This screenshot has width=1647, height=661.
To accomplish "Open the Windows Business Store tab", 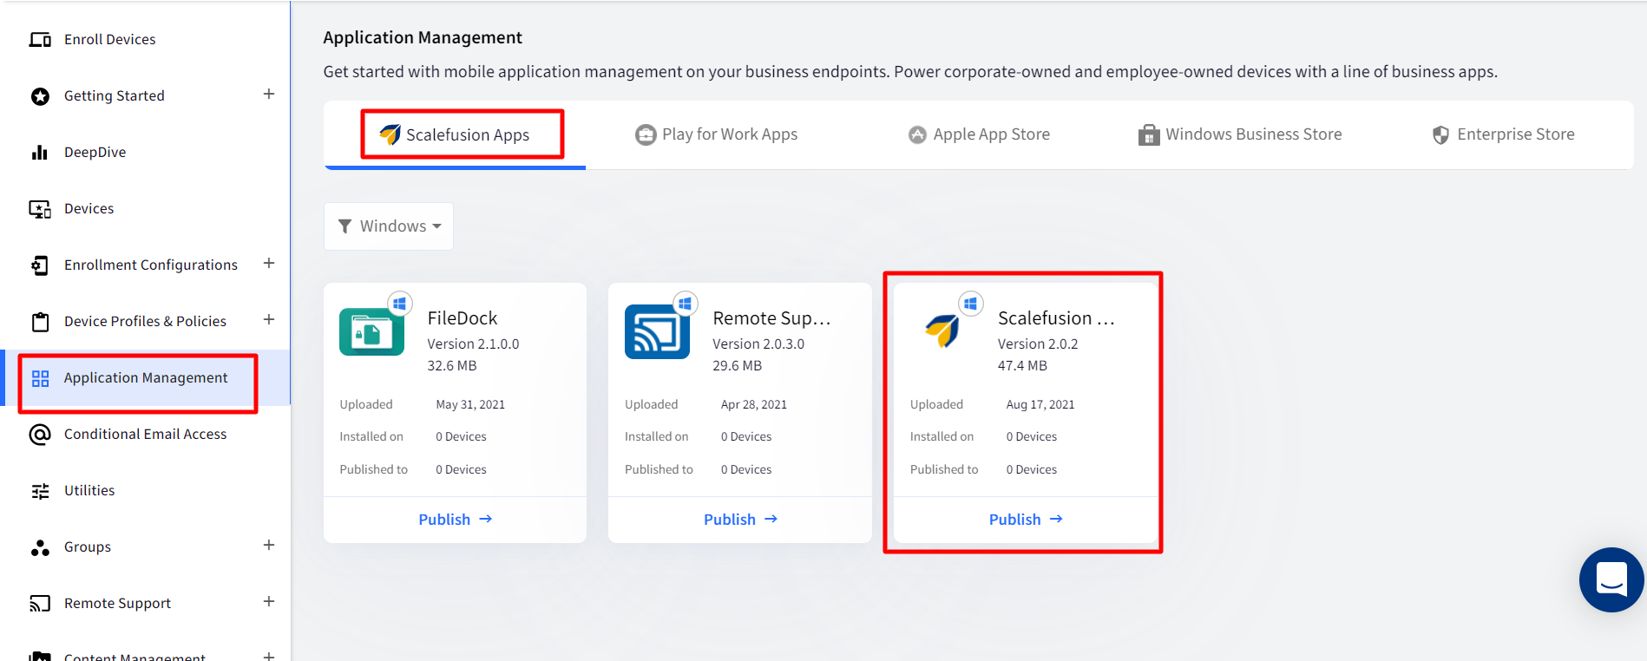I will pos(1240,134).
